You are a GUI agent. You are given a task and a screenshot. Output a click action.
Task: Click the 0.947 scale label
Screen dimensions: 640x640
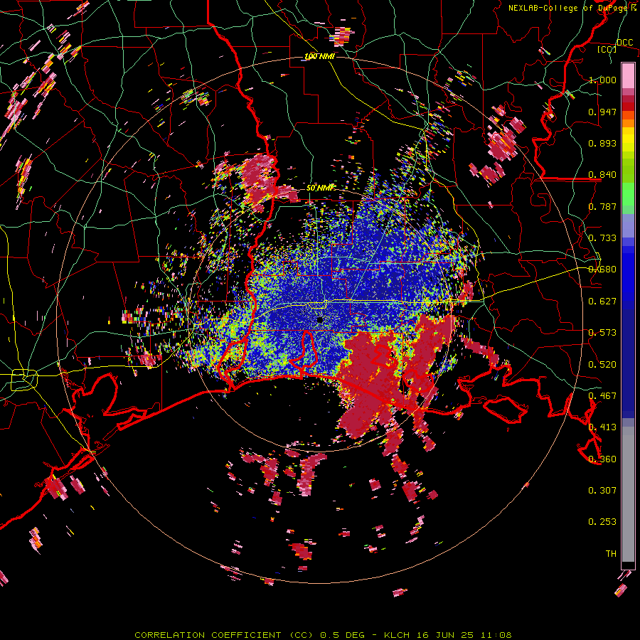pos(602,112)
